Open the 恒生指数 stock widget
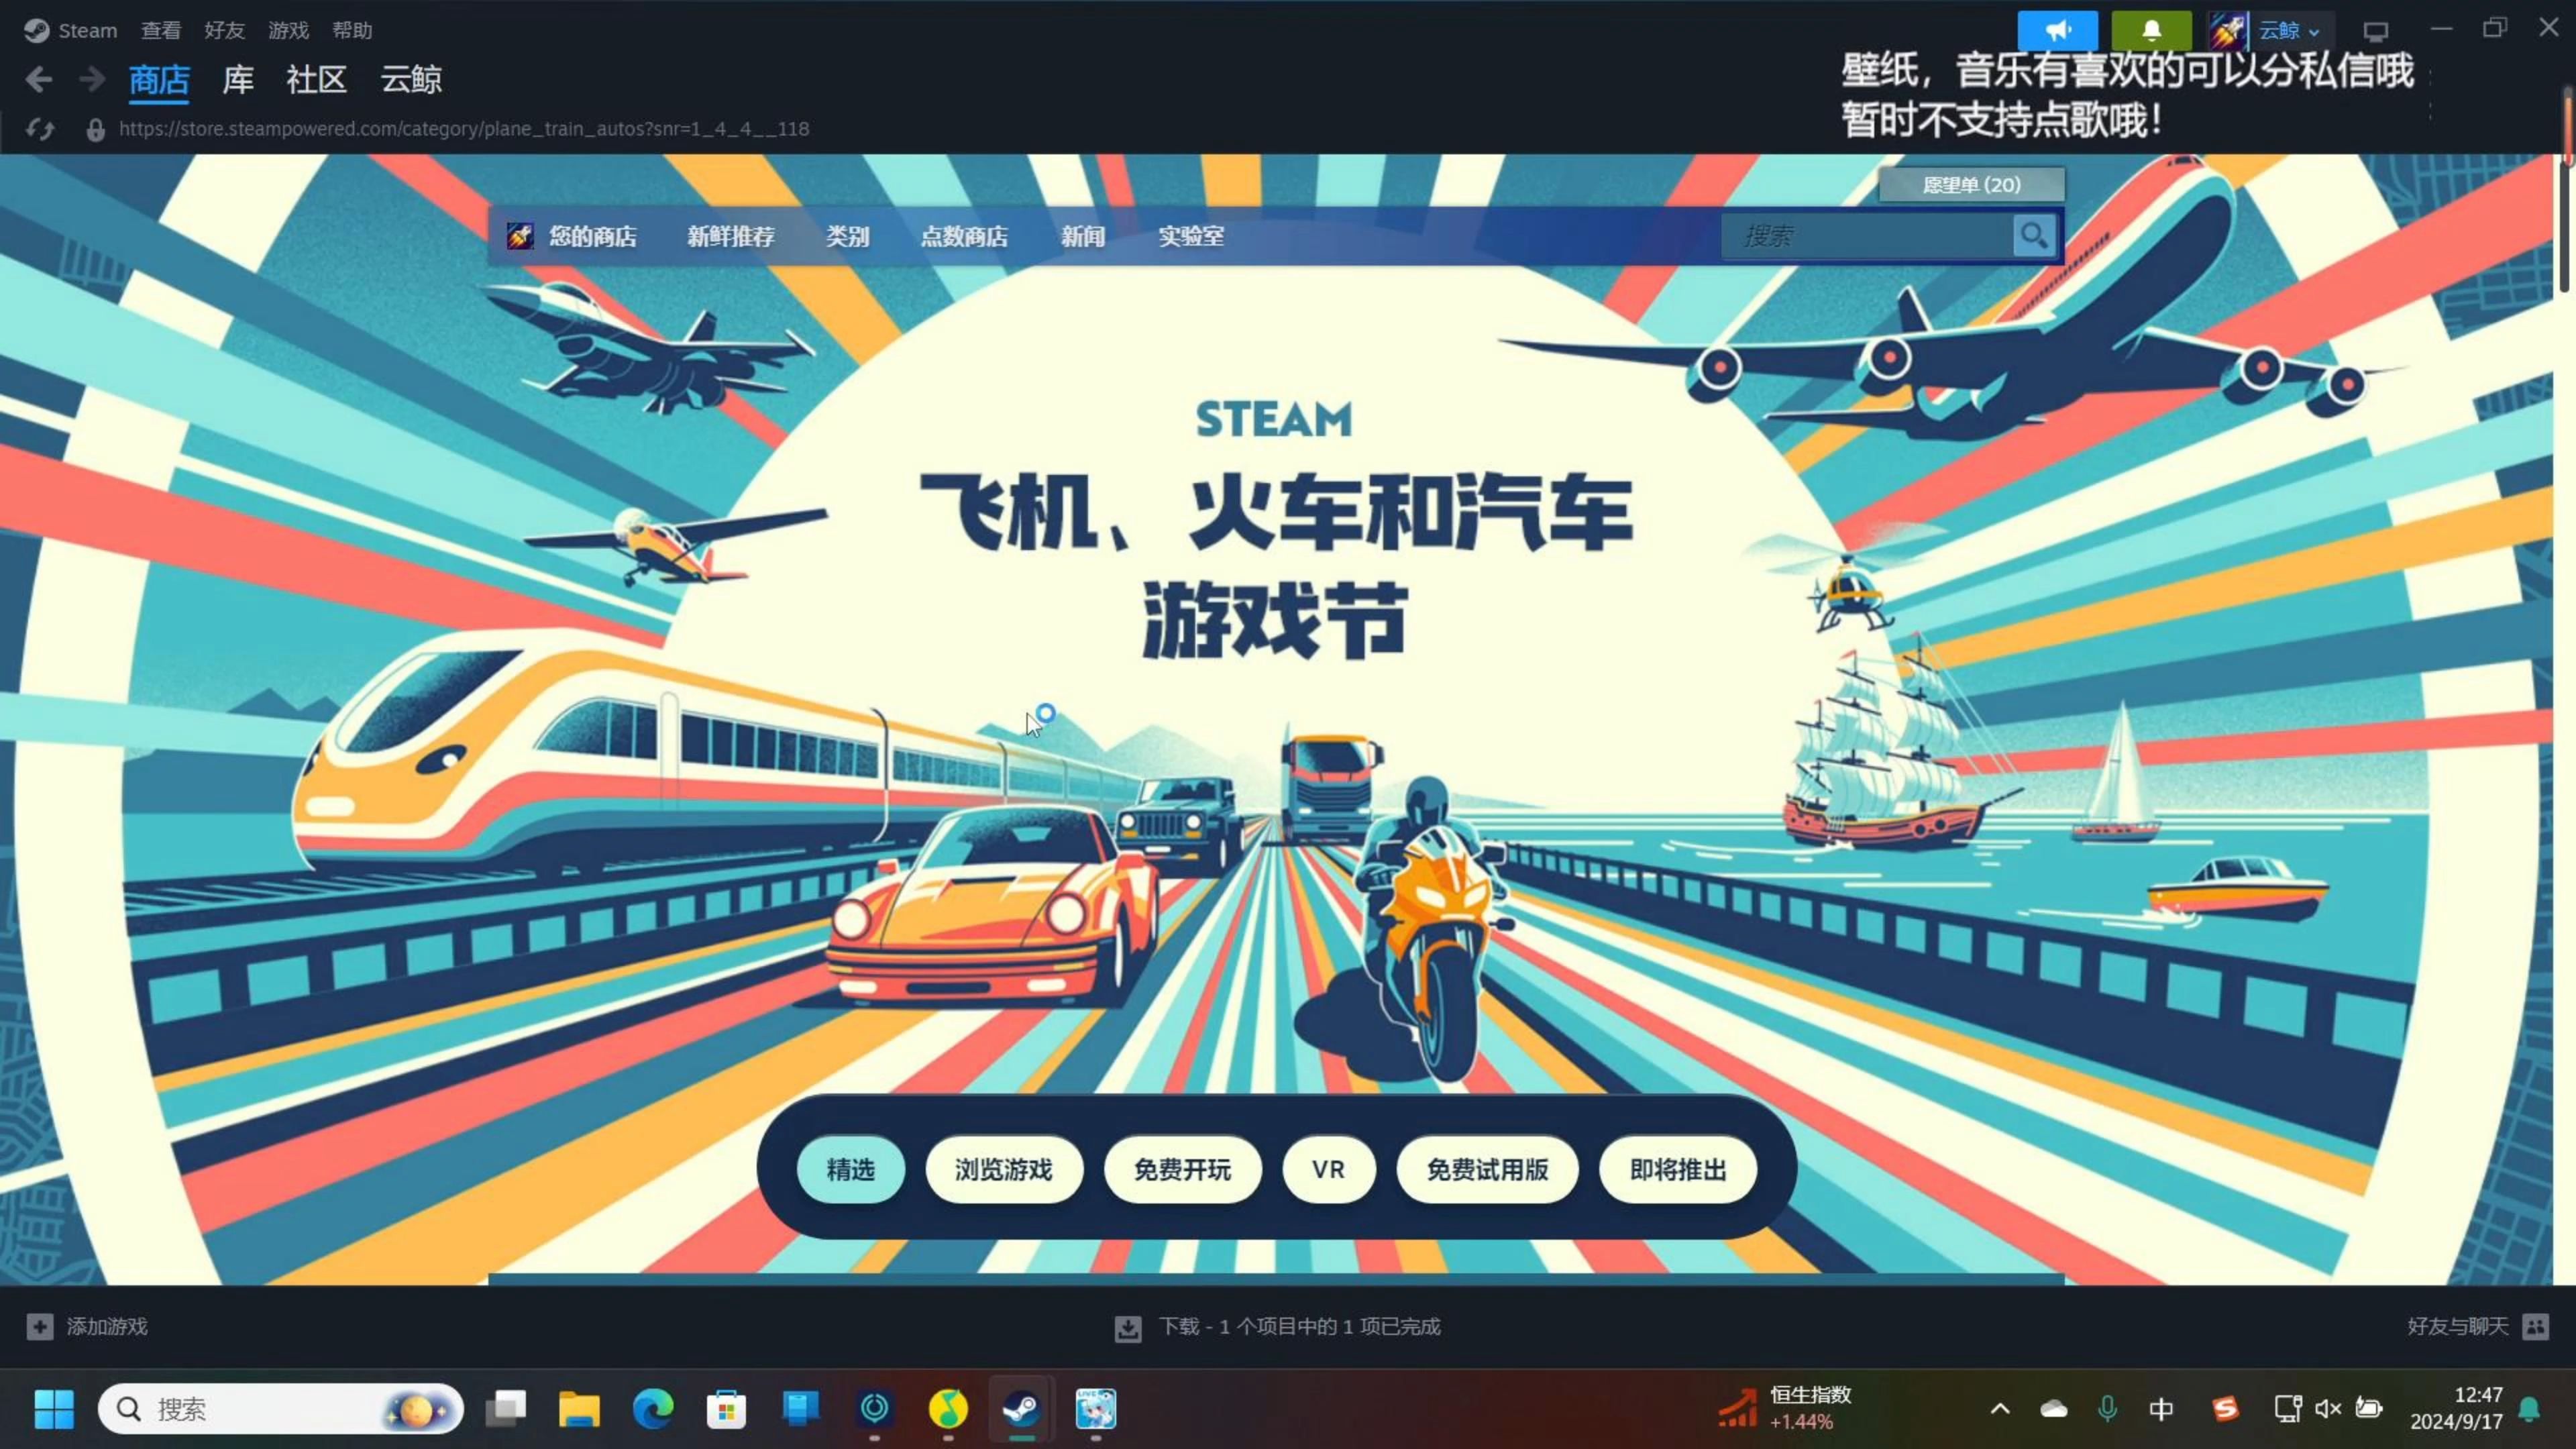2576x1449 pixels. 1785,1408
